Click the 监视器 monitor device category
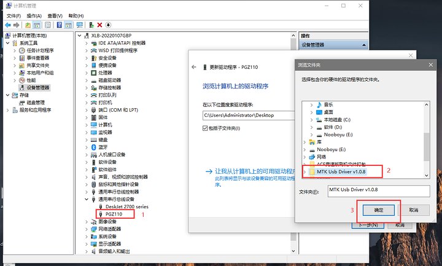Screen dimensions: 442x266 tap(105, 132)
